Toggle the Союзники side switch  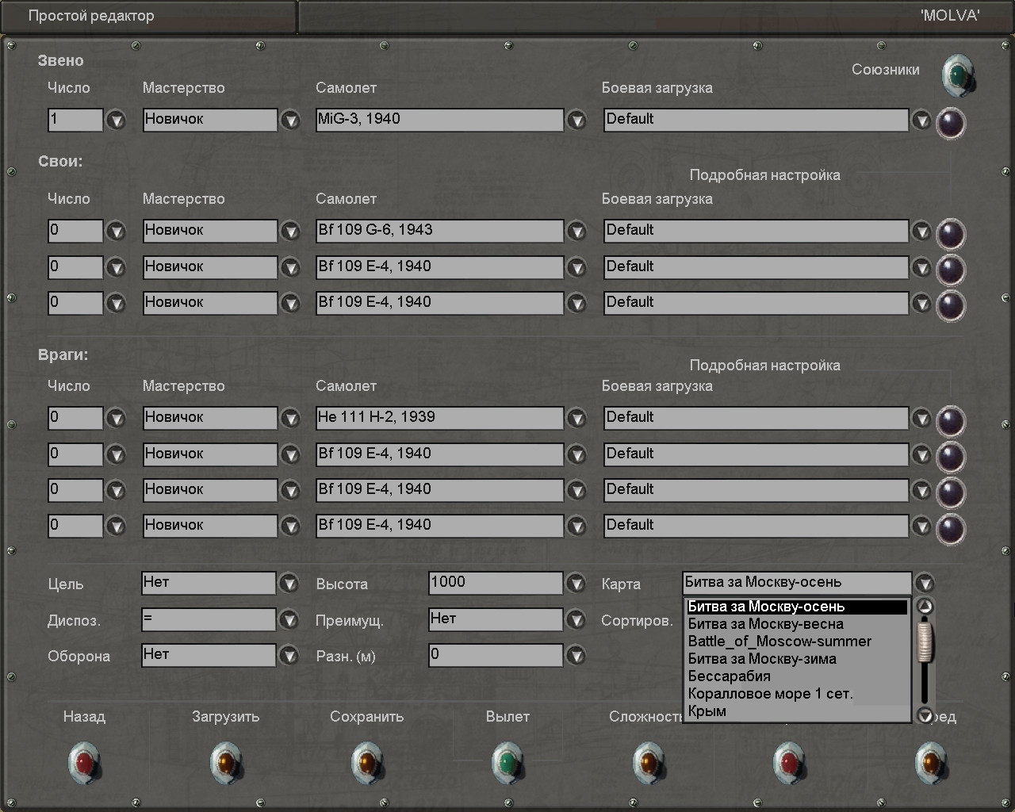coord(957,75)
